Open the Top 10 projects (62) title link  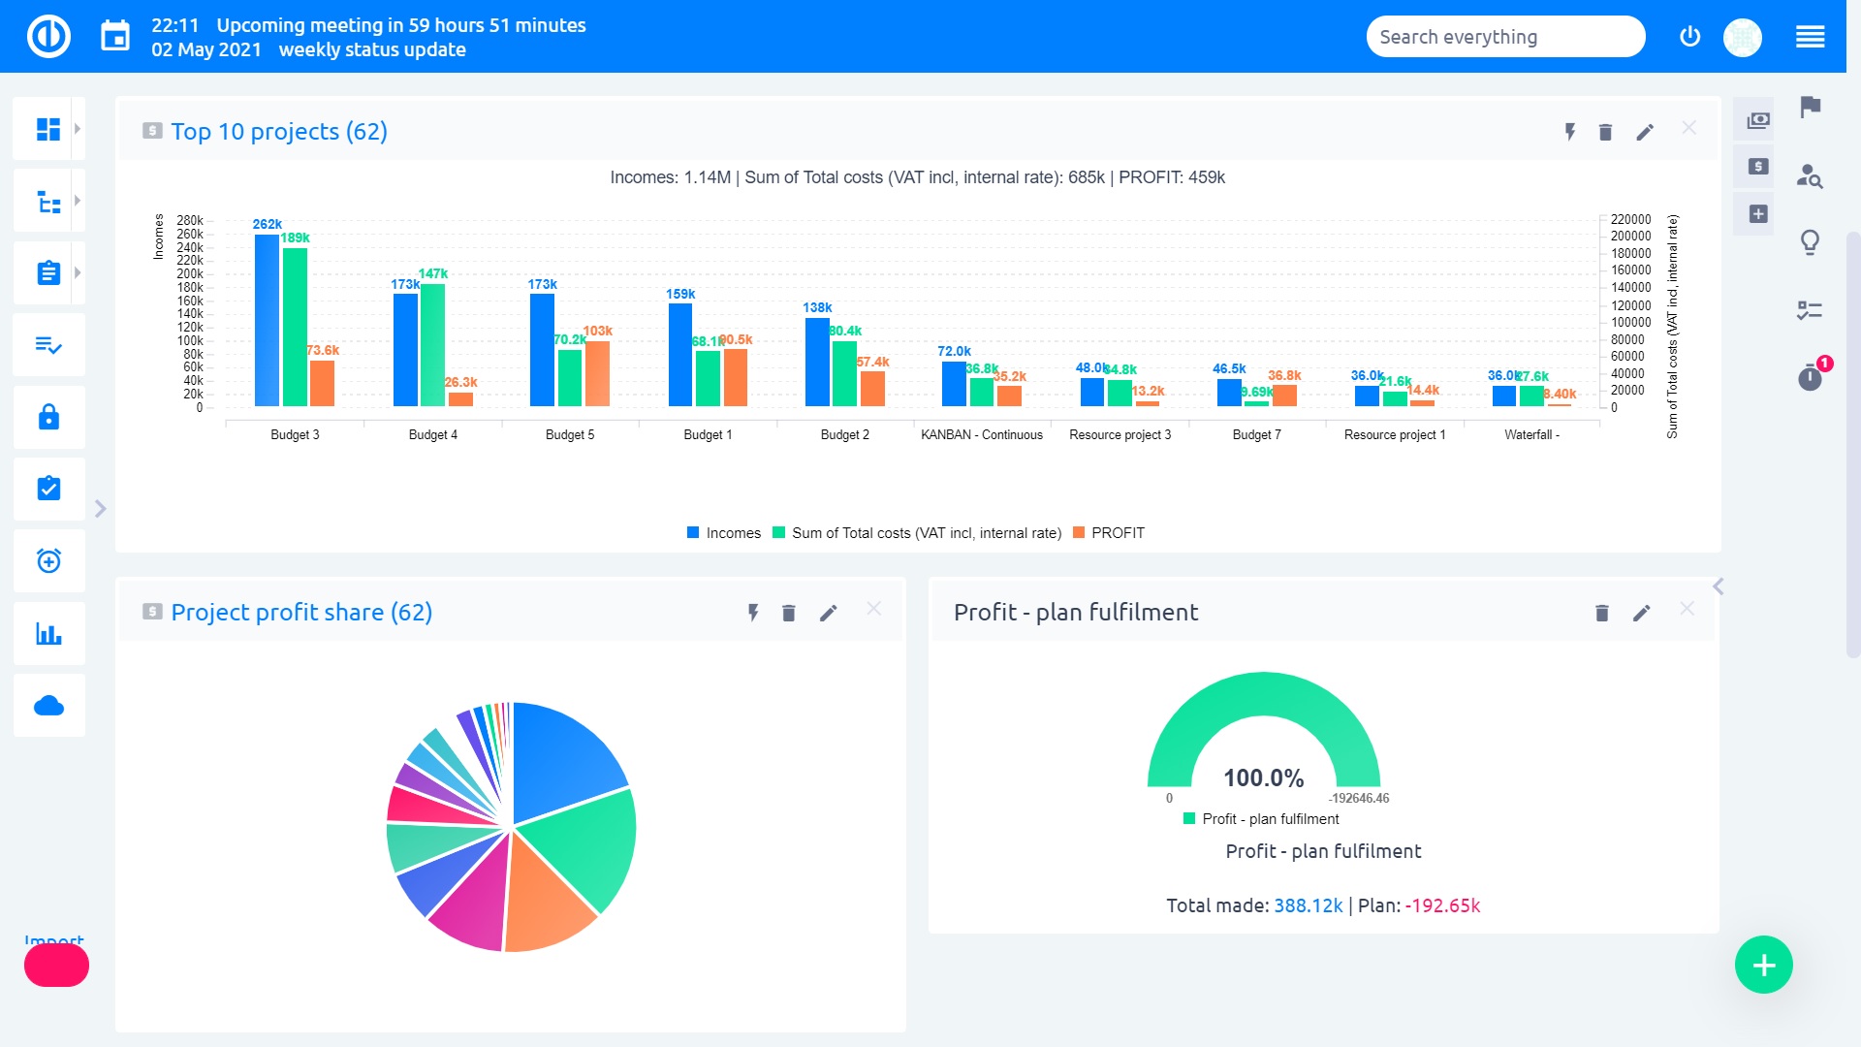point(279,132)
